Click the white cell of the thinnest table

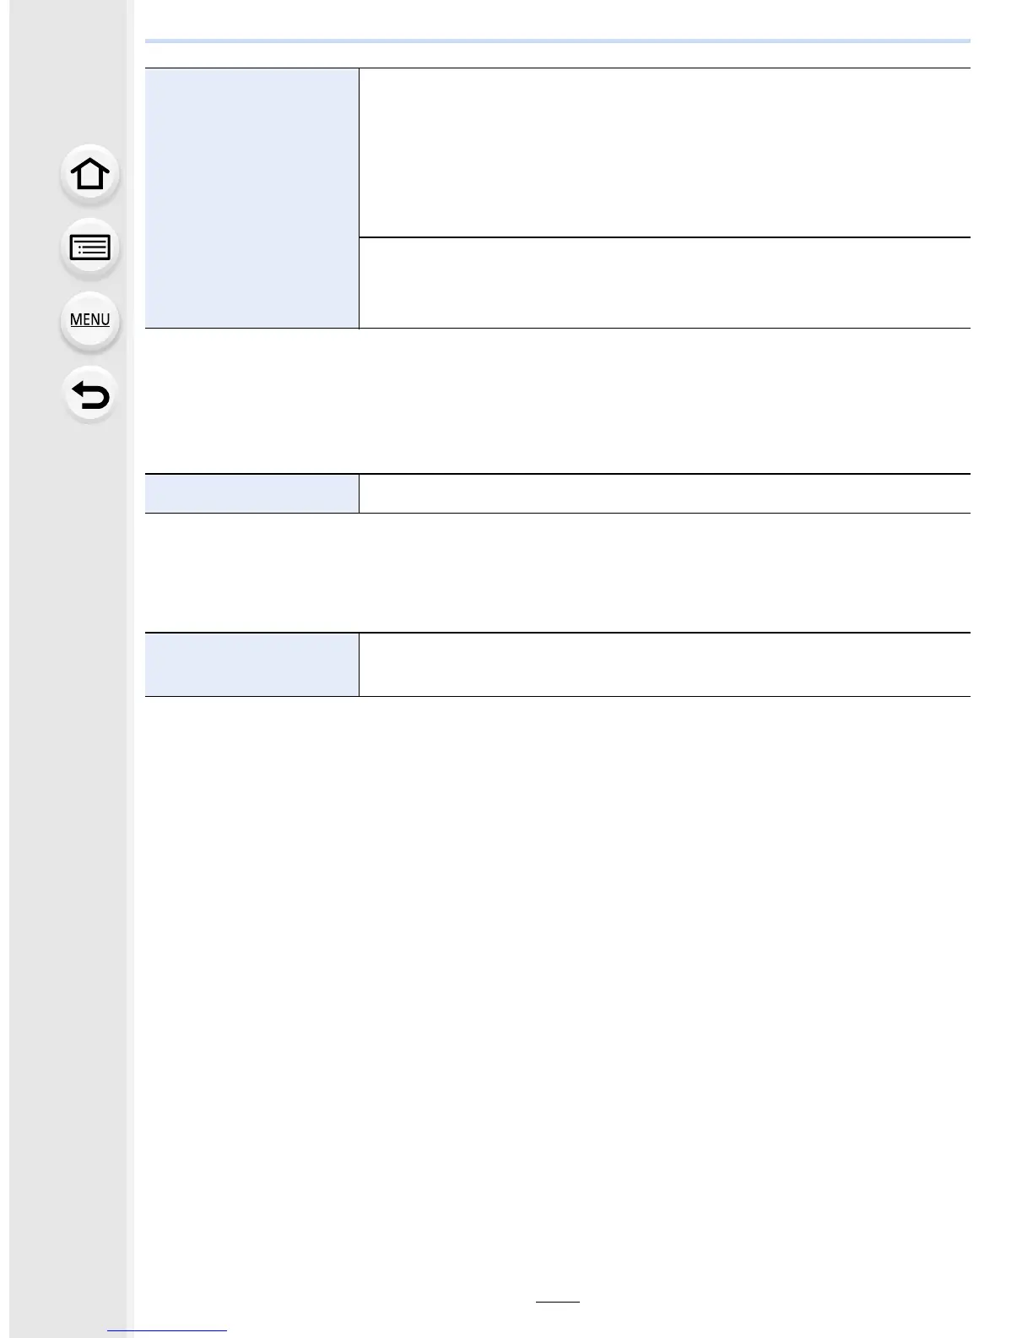[665, 493]
